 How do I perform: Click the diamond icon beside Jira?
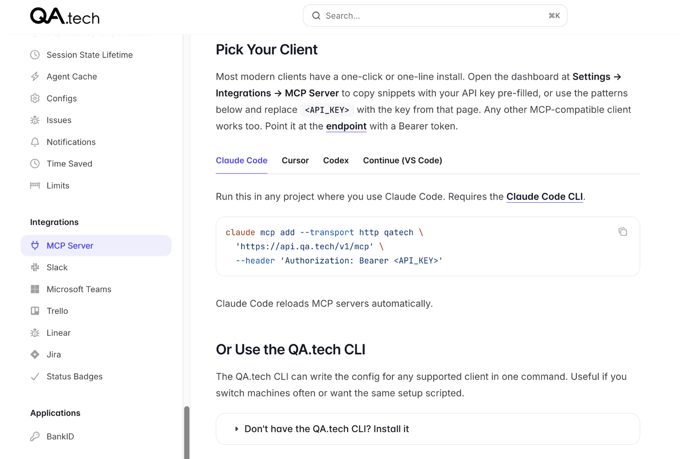point(35,354)
